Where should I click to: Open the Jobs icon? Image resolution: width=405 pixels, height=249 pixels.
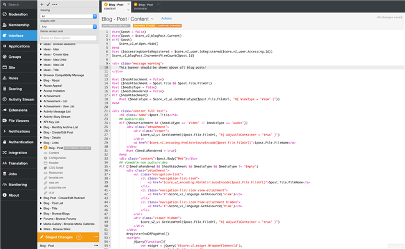[x=4, y=173]
